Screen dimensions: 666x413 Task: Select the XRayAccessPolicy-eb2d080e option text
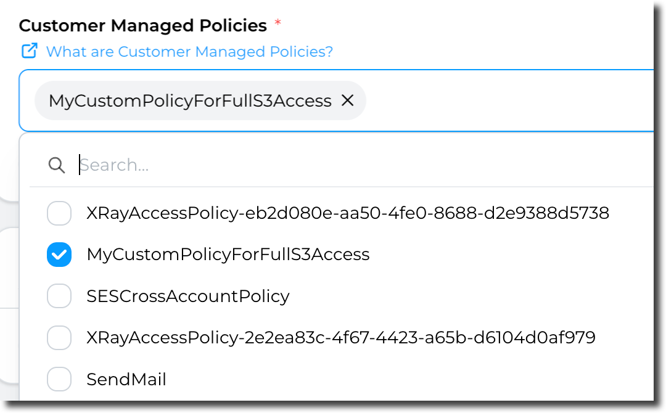[348, 213]
